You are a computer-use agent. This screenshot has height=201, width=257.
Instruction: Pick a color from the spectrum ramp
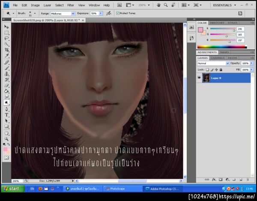pos(222,47)
